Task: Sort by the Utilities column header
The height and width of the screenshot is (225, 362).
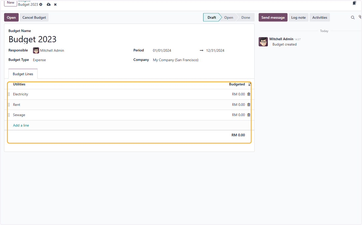Action: [x=19, y=84]
